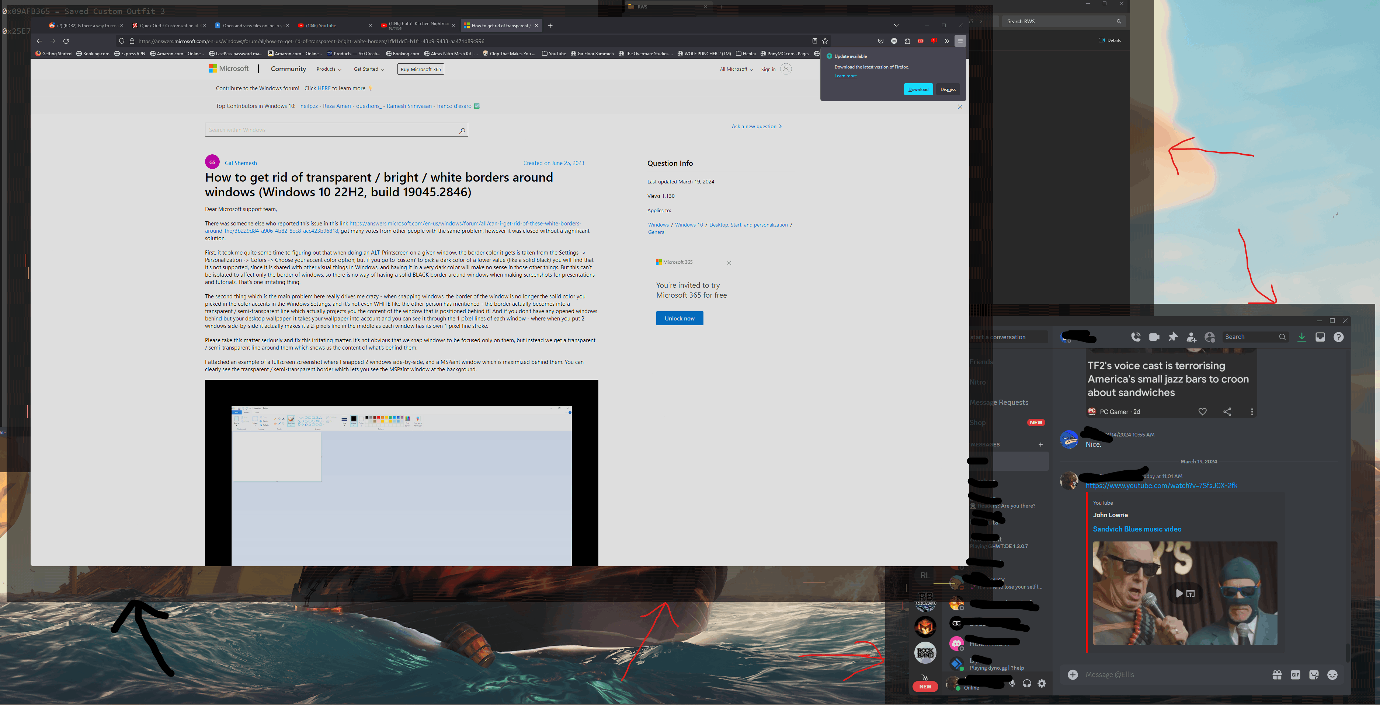Expand the Products dropdown
Viewport: 1380px width, 705px height.
pyautogui.click(x=329, y=69)
